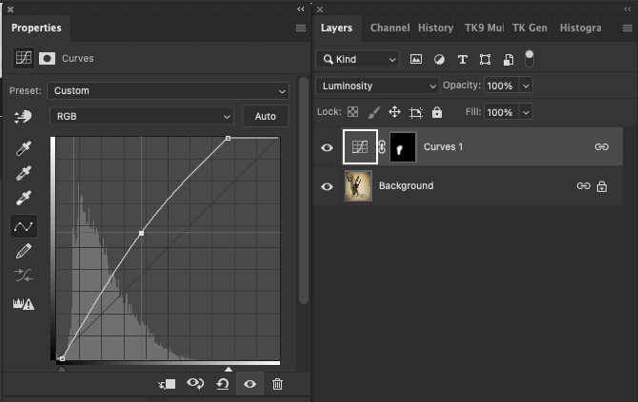Hide the Curves 1 layer
This screenshot has height=402, width=638.
(x=328, y=147)
